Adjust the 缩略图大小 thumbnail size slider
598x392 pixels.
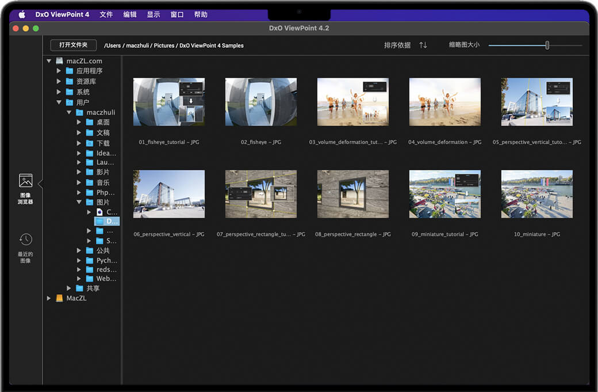point(546,44)
